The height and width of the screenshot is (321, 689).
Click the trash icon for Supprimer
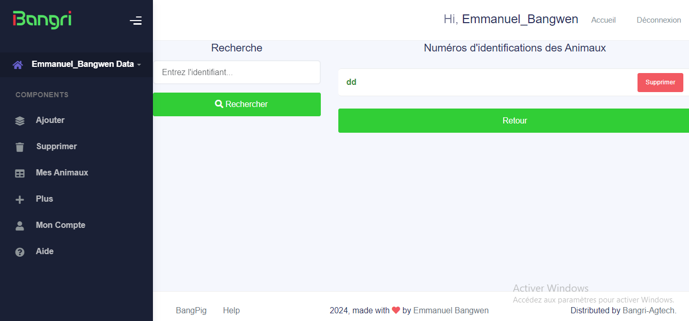pyautogui.click(x=20, y=147)
